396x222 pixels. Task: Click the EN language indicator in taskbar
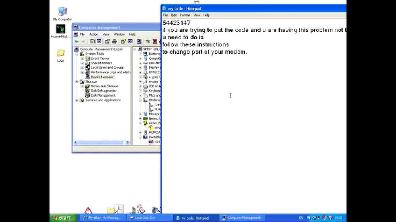pyautogui.click(x=301, y=218)
